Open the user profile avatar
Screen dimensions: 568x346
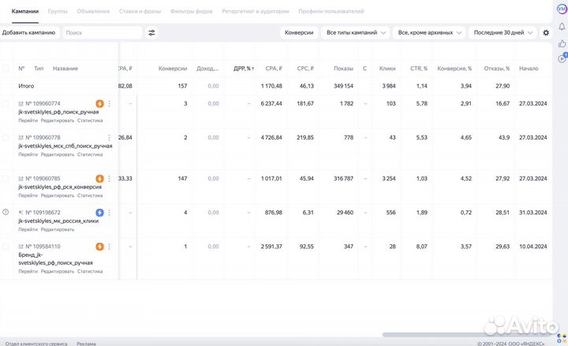tap(561, 7)
